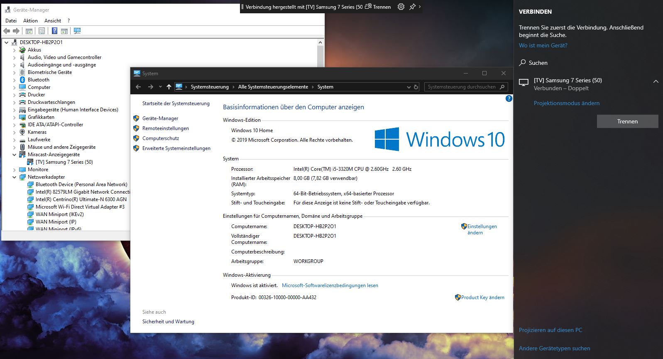The width and height of the screenshot is (663, 359).
Task: Click Startseite der Systemsteuerung link
Action: 176,103
